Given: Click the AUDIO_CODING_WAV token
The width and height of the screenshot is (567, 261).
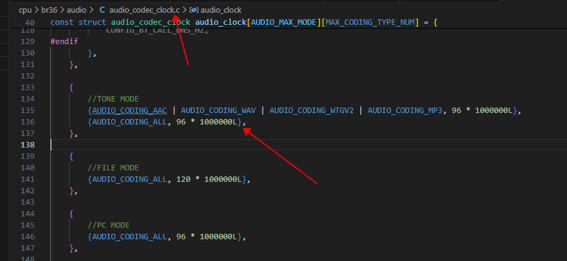Looking at the screenshot, I should pos(218,111).
